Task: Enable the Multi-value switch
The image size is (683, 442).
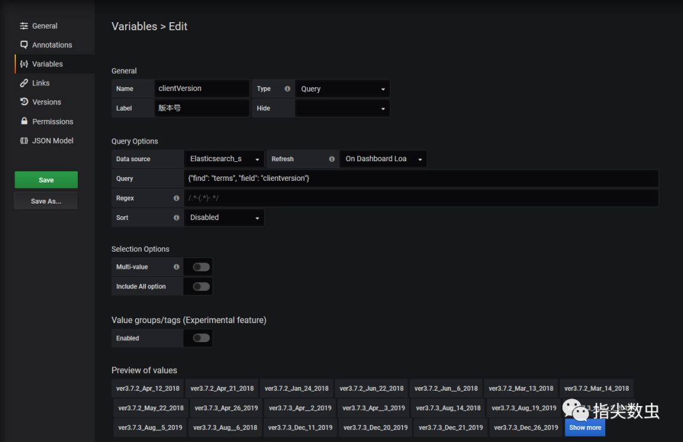Action: click(x=201, y=267)
